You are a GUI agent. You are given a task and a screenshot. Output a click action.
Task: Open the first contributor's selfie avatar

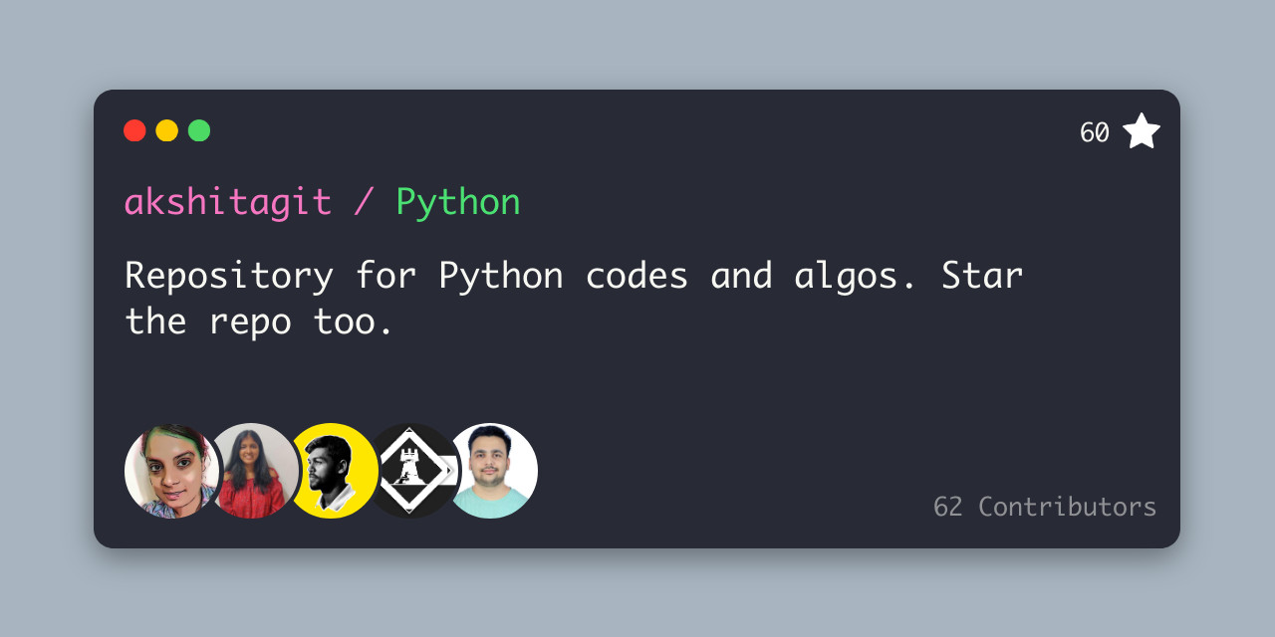click(x=171, y=471)
